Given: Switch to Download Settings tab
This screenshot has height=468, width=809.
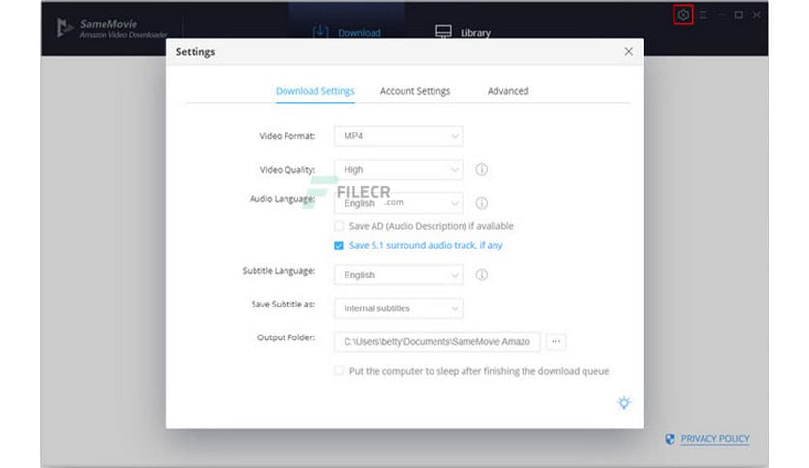Looking at the screenshot, I should coord(315,91).
